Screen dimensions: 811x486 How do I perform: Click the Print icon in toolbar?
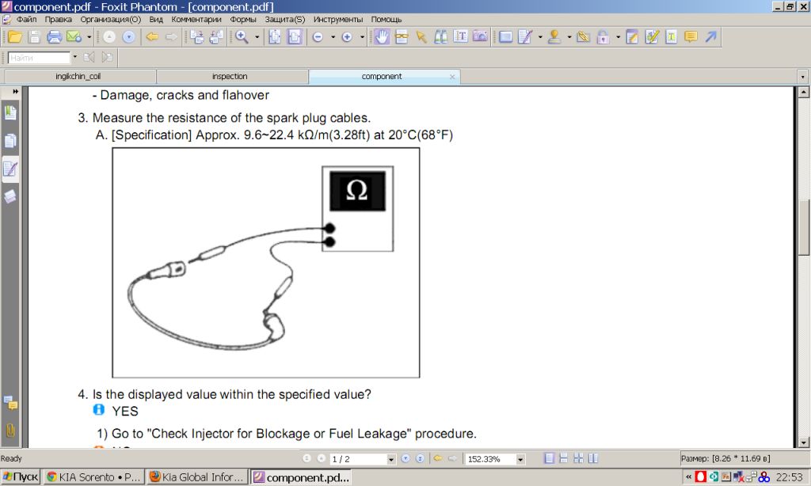tap(54, 36)
